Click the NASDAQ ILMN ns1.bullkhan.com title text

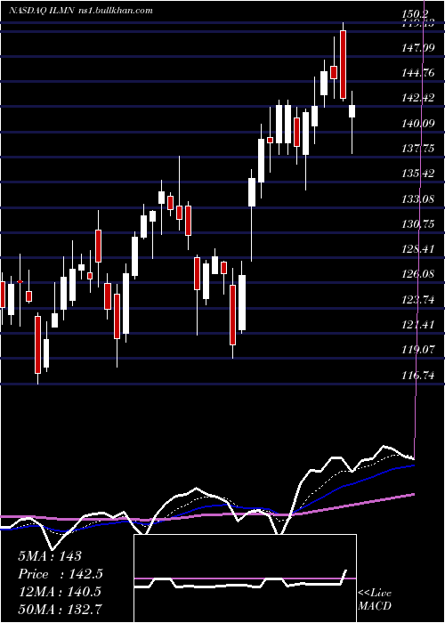[x=81, y=11]
